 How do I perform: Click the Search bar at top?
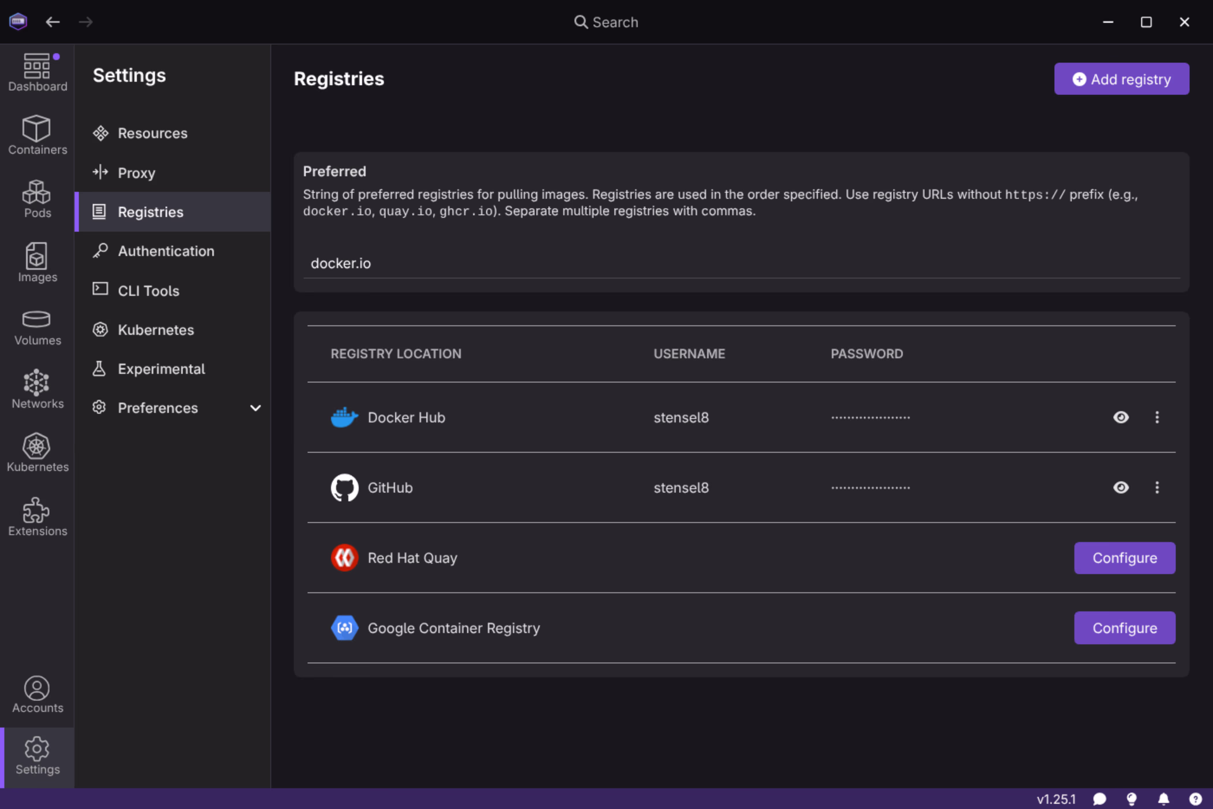click(606, 22)
